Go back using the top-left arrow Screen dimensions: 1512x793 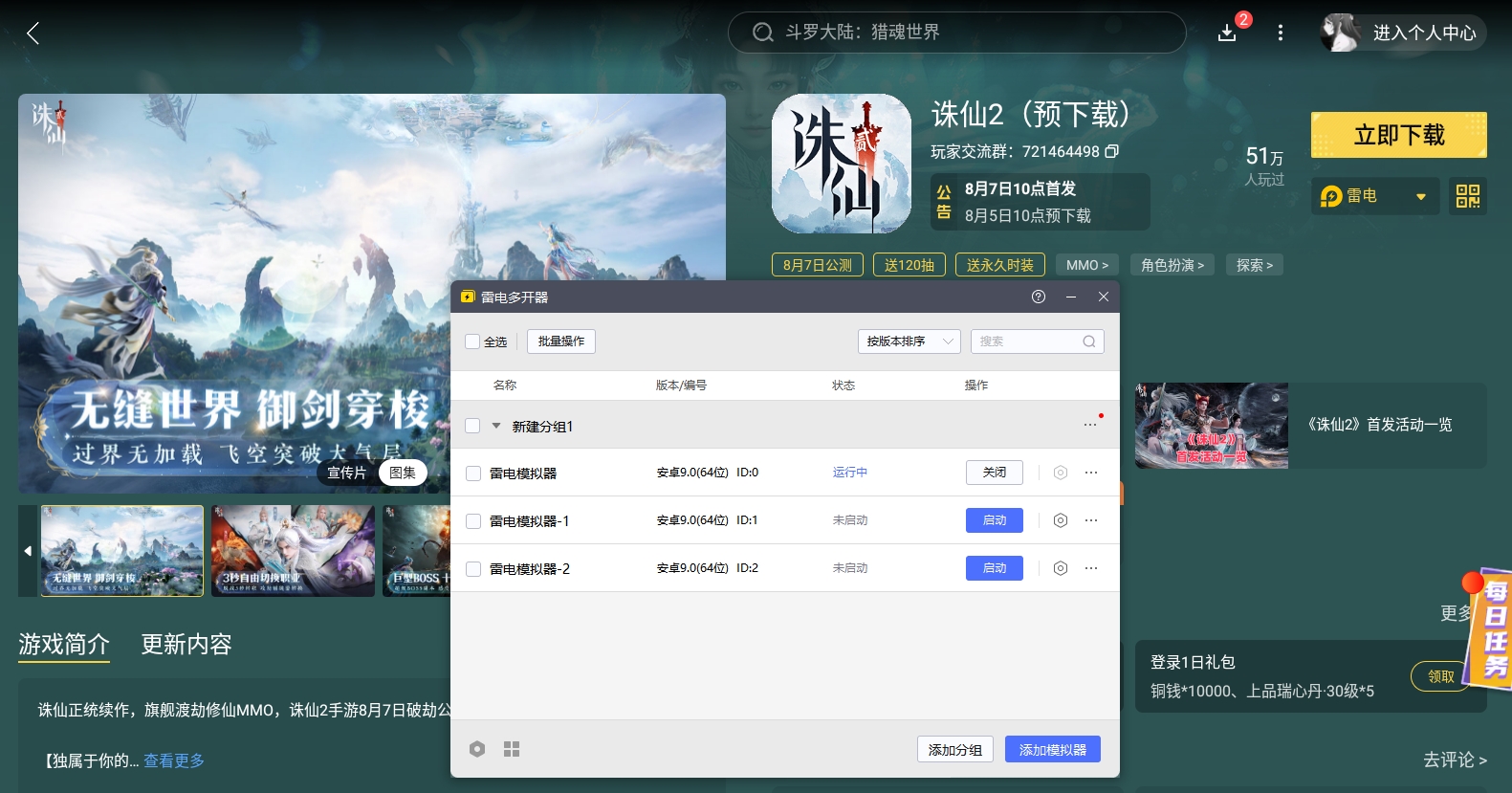point(33,33)
